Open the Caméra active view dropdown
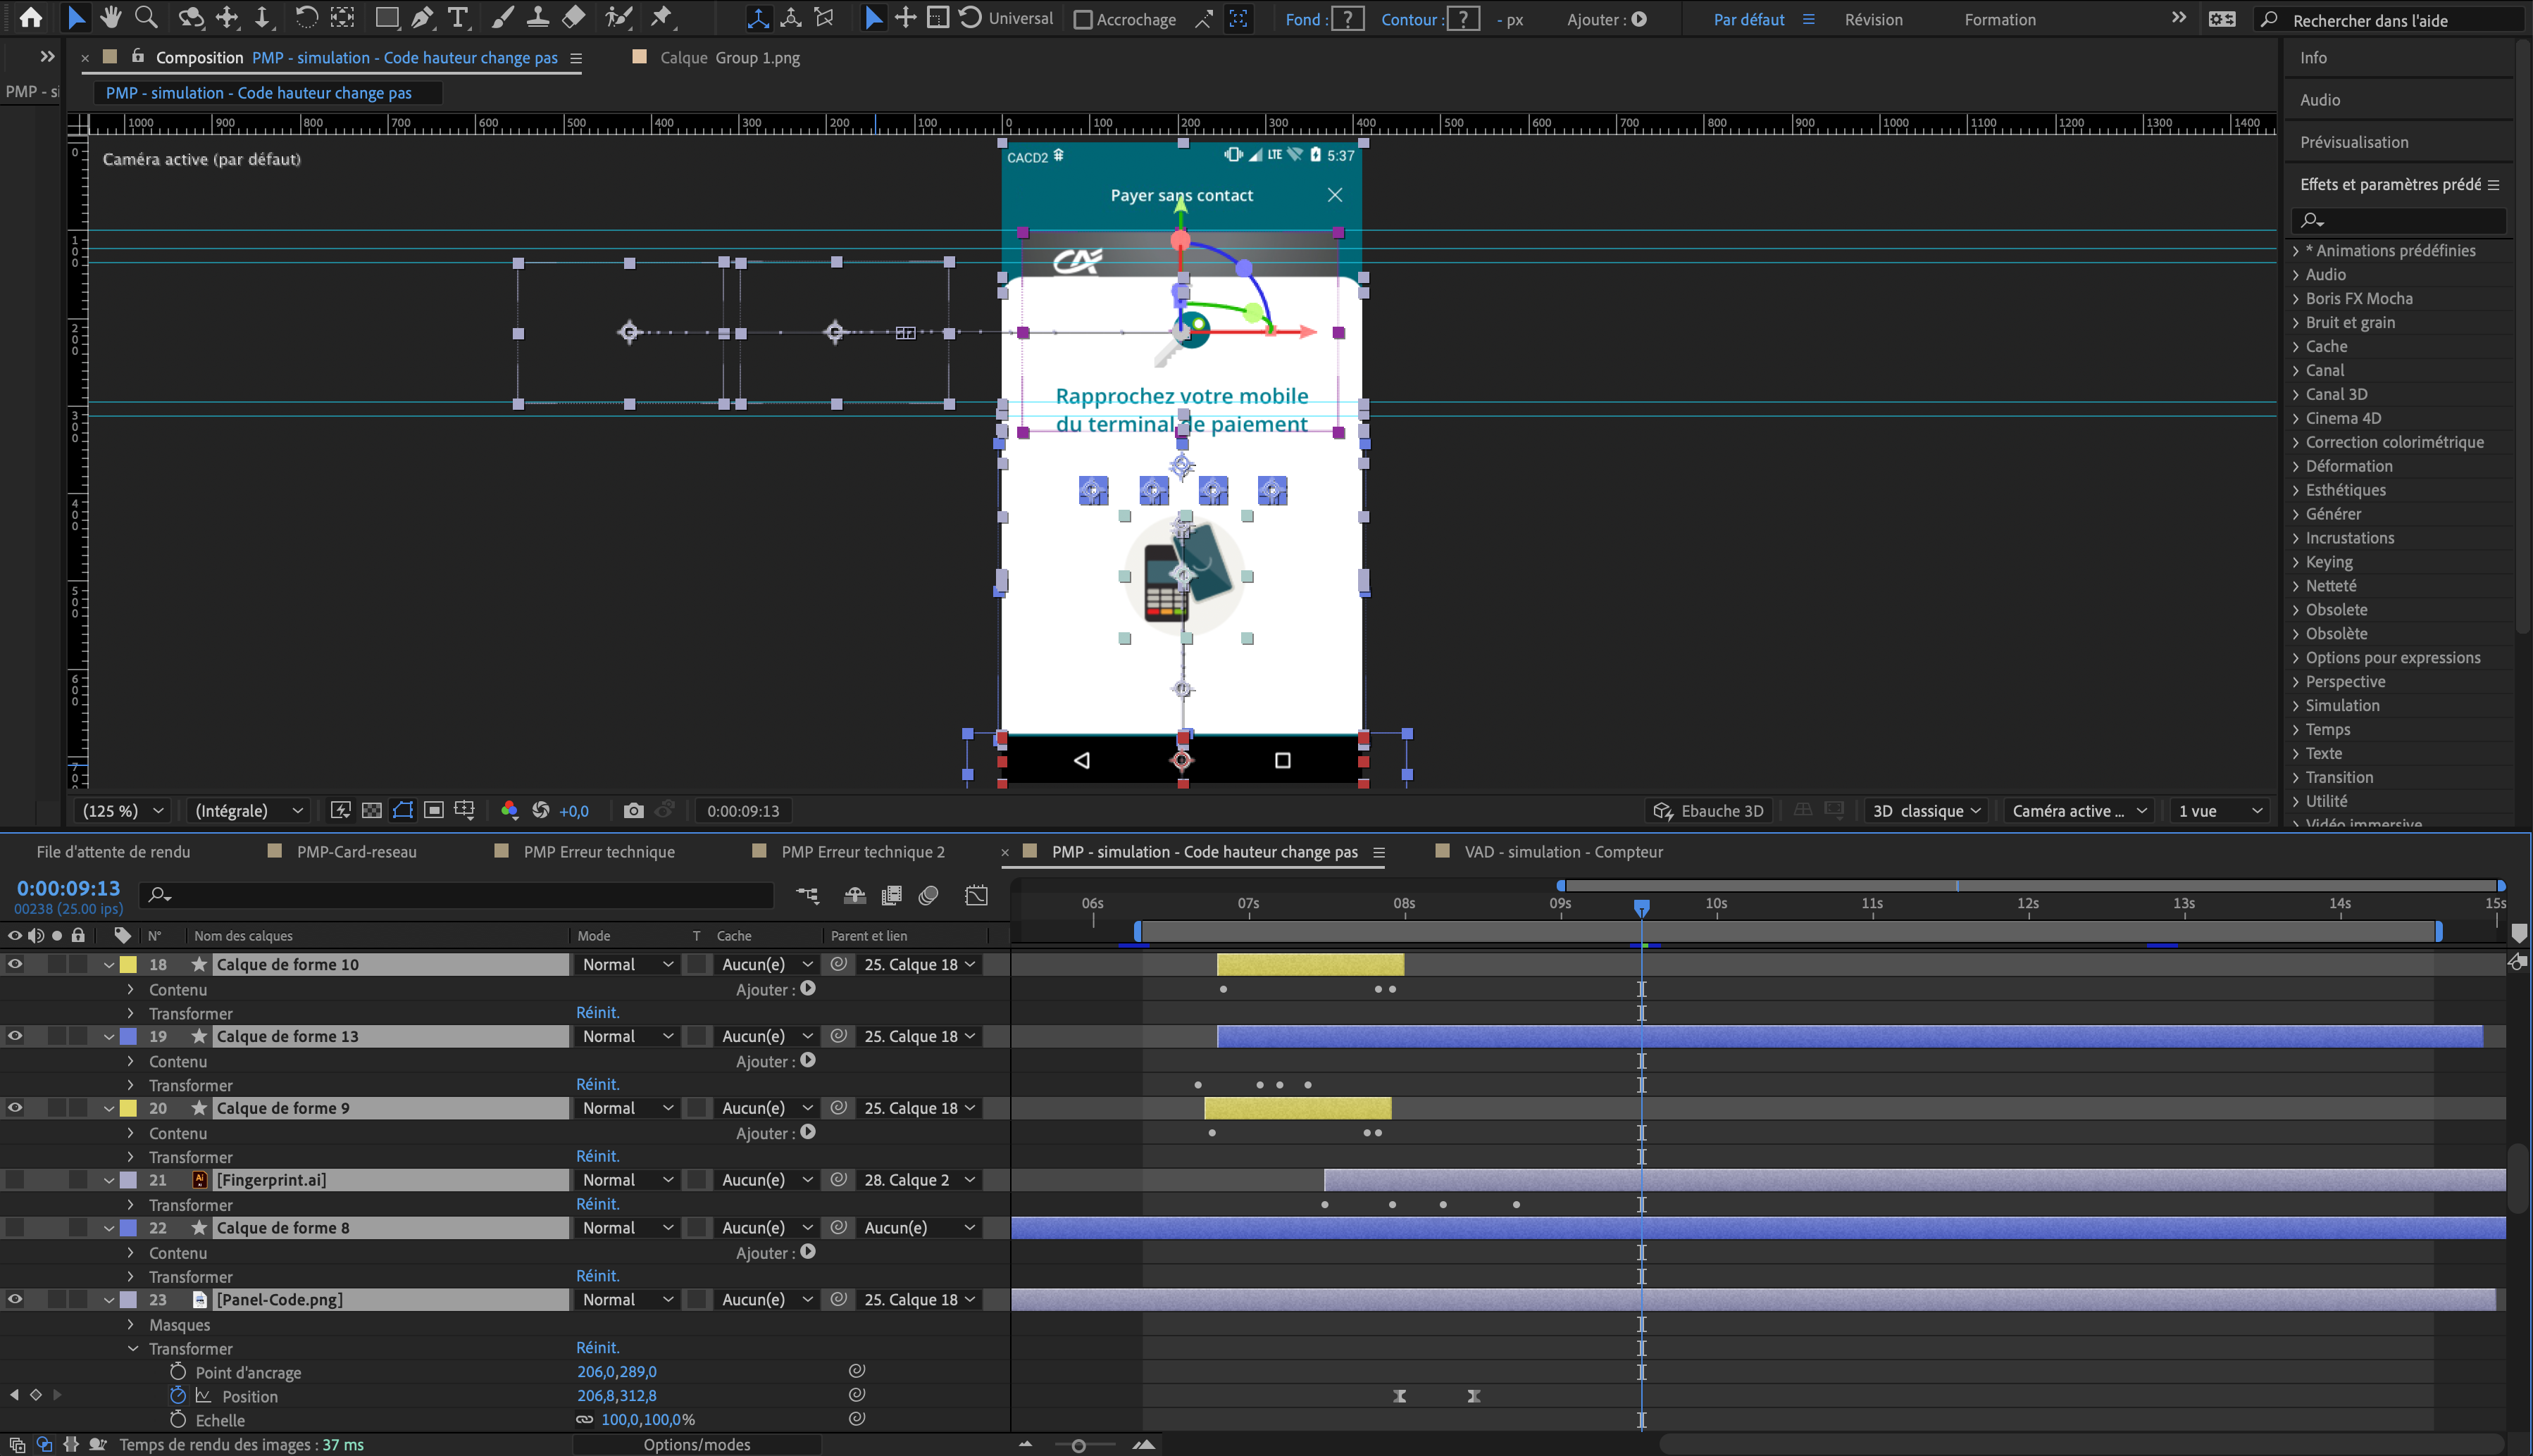Screen dimensions: 2533x1456 point(2080,811)
